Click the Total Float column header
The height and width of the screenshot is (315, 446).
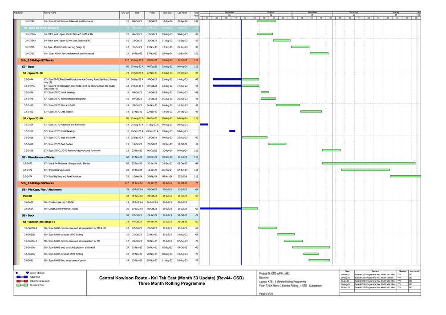click(x=195, y=14)
